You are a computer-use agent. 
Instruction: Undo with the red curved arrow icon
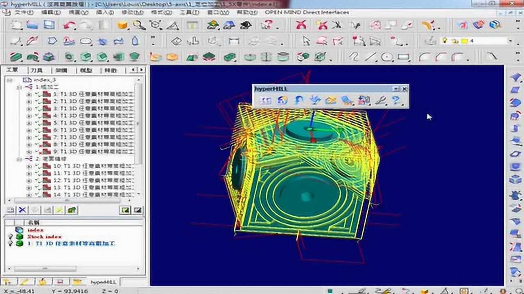pos(69,25)
